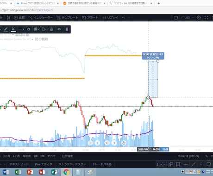
Task: Open the インジケーター indicators menu
Action: click(x=41, y=18)
